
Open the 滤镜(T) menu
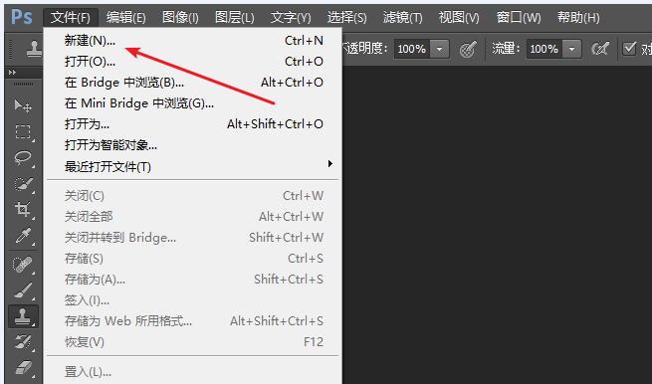tap(402, 18)
